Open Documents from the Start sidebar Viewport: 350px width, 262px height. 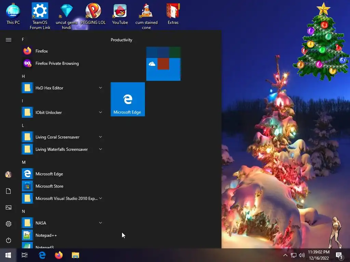pyautogui.click(x=9, y=191)
